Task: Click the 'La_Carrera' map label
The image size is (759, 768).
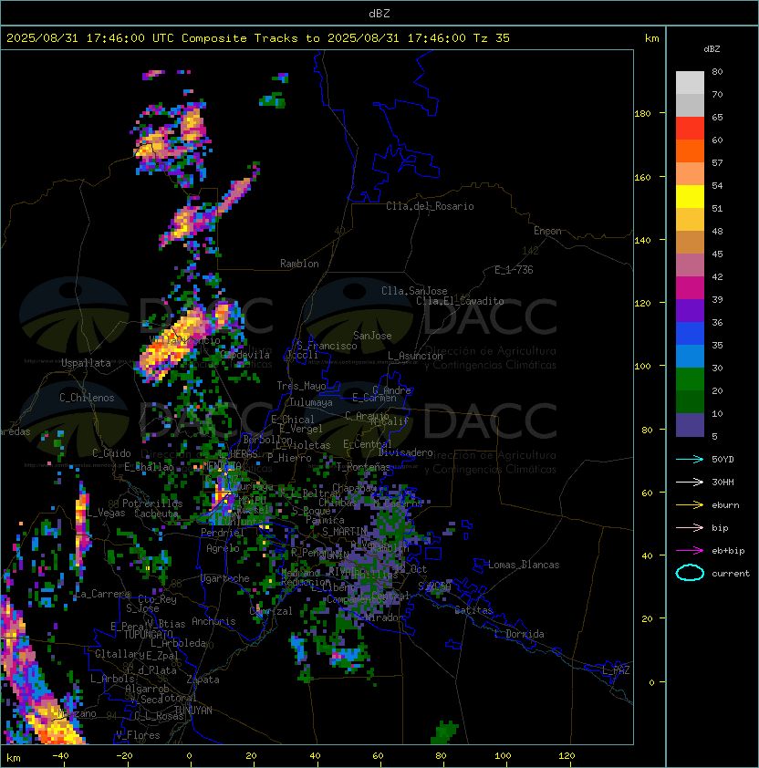Action: click(x=102, y=594)
